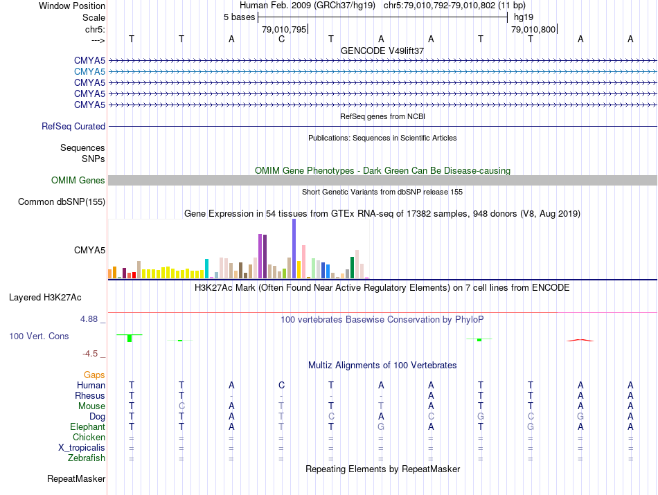Click the Layered H3K27Ac label
This screenshot has width=658, height=495.
tap(45, 298)
